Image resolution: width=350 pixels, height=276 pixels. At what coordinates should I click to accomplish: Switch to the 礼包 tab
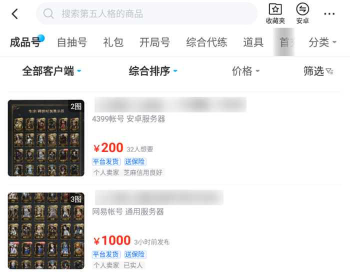113,42
